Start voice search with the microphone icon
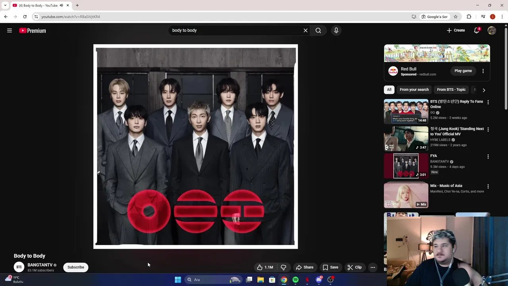This screenshot has width=508, height=286. 336,30
